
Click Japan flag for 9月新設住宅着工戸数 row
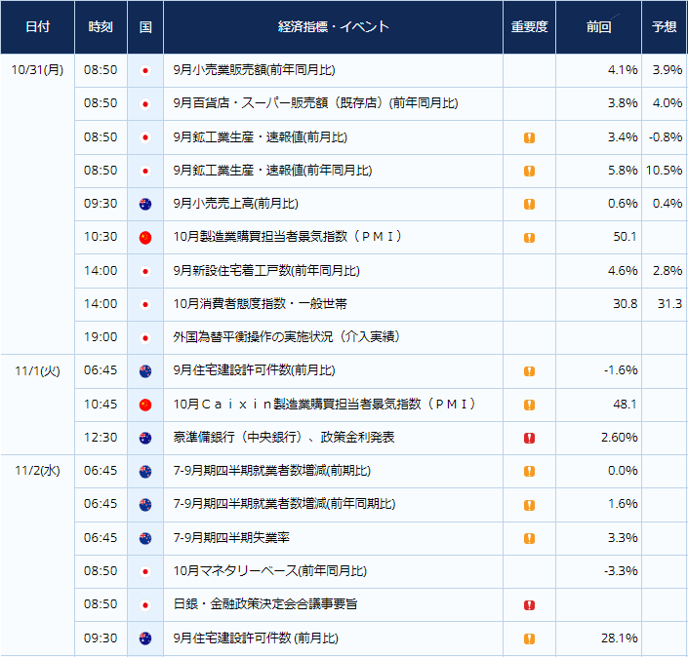point(145,271)
